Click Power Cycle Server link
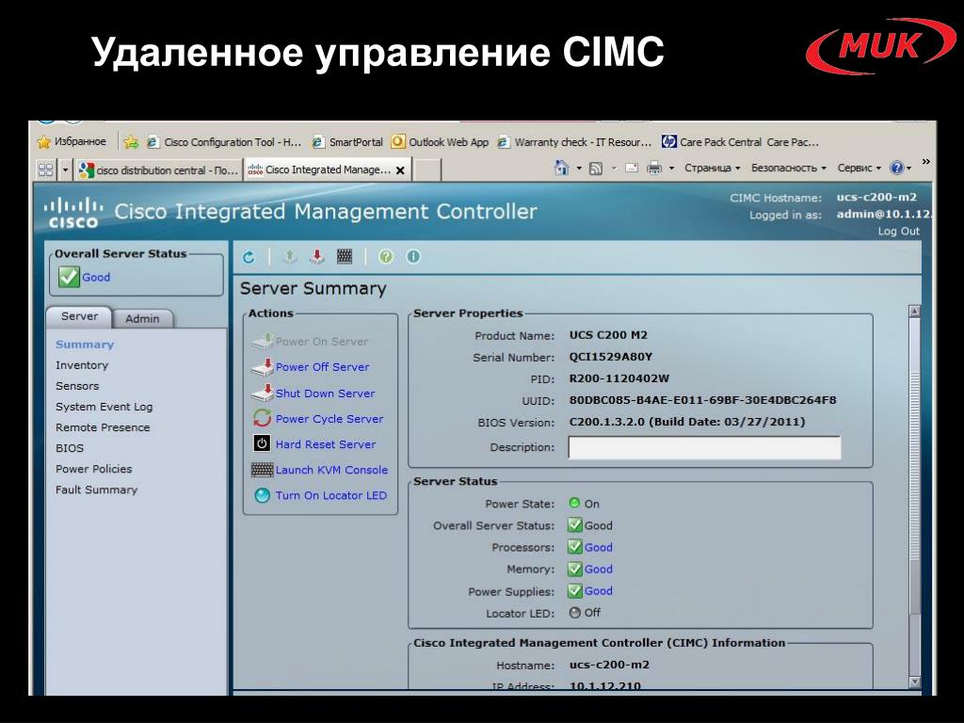Viewport: 964px width, 723px height. [x=329, y=419]
